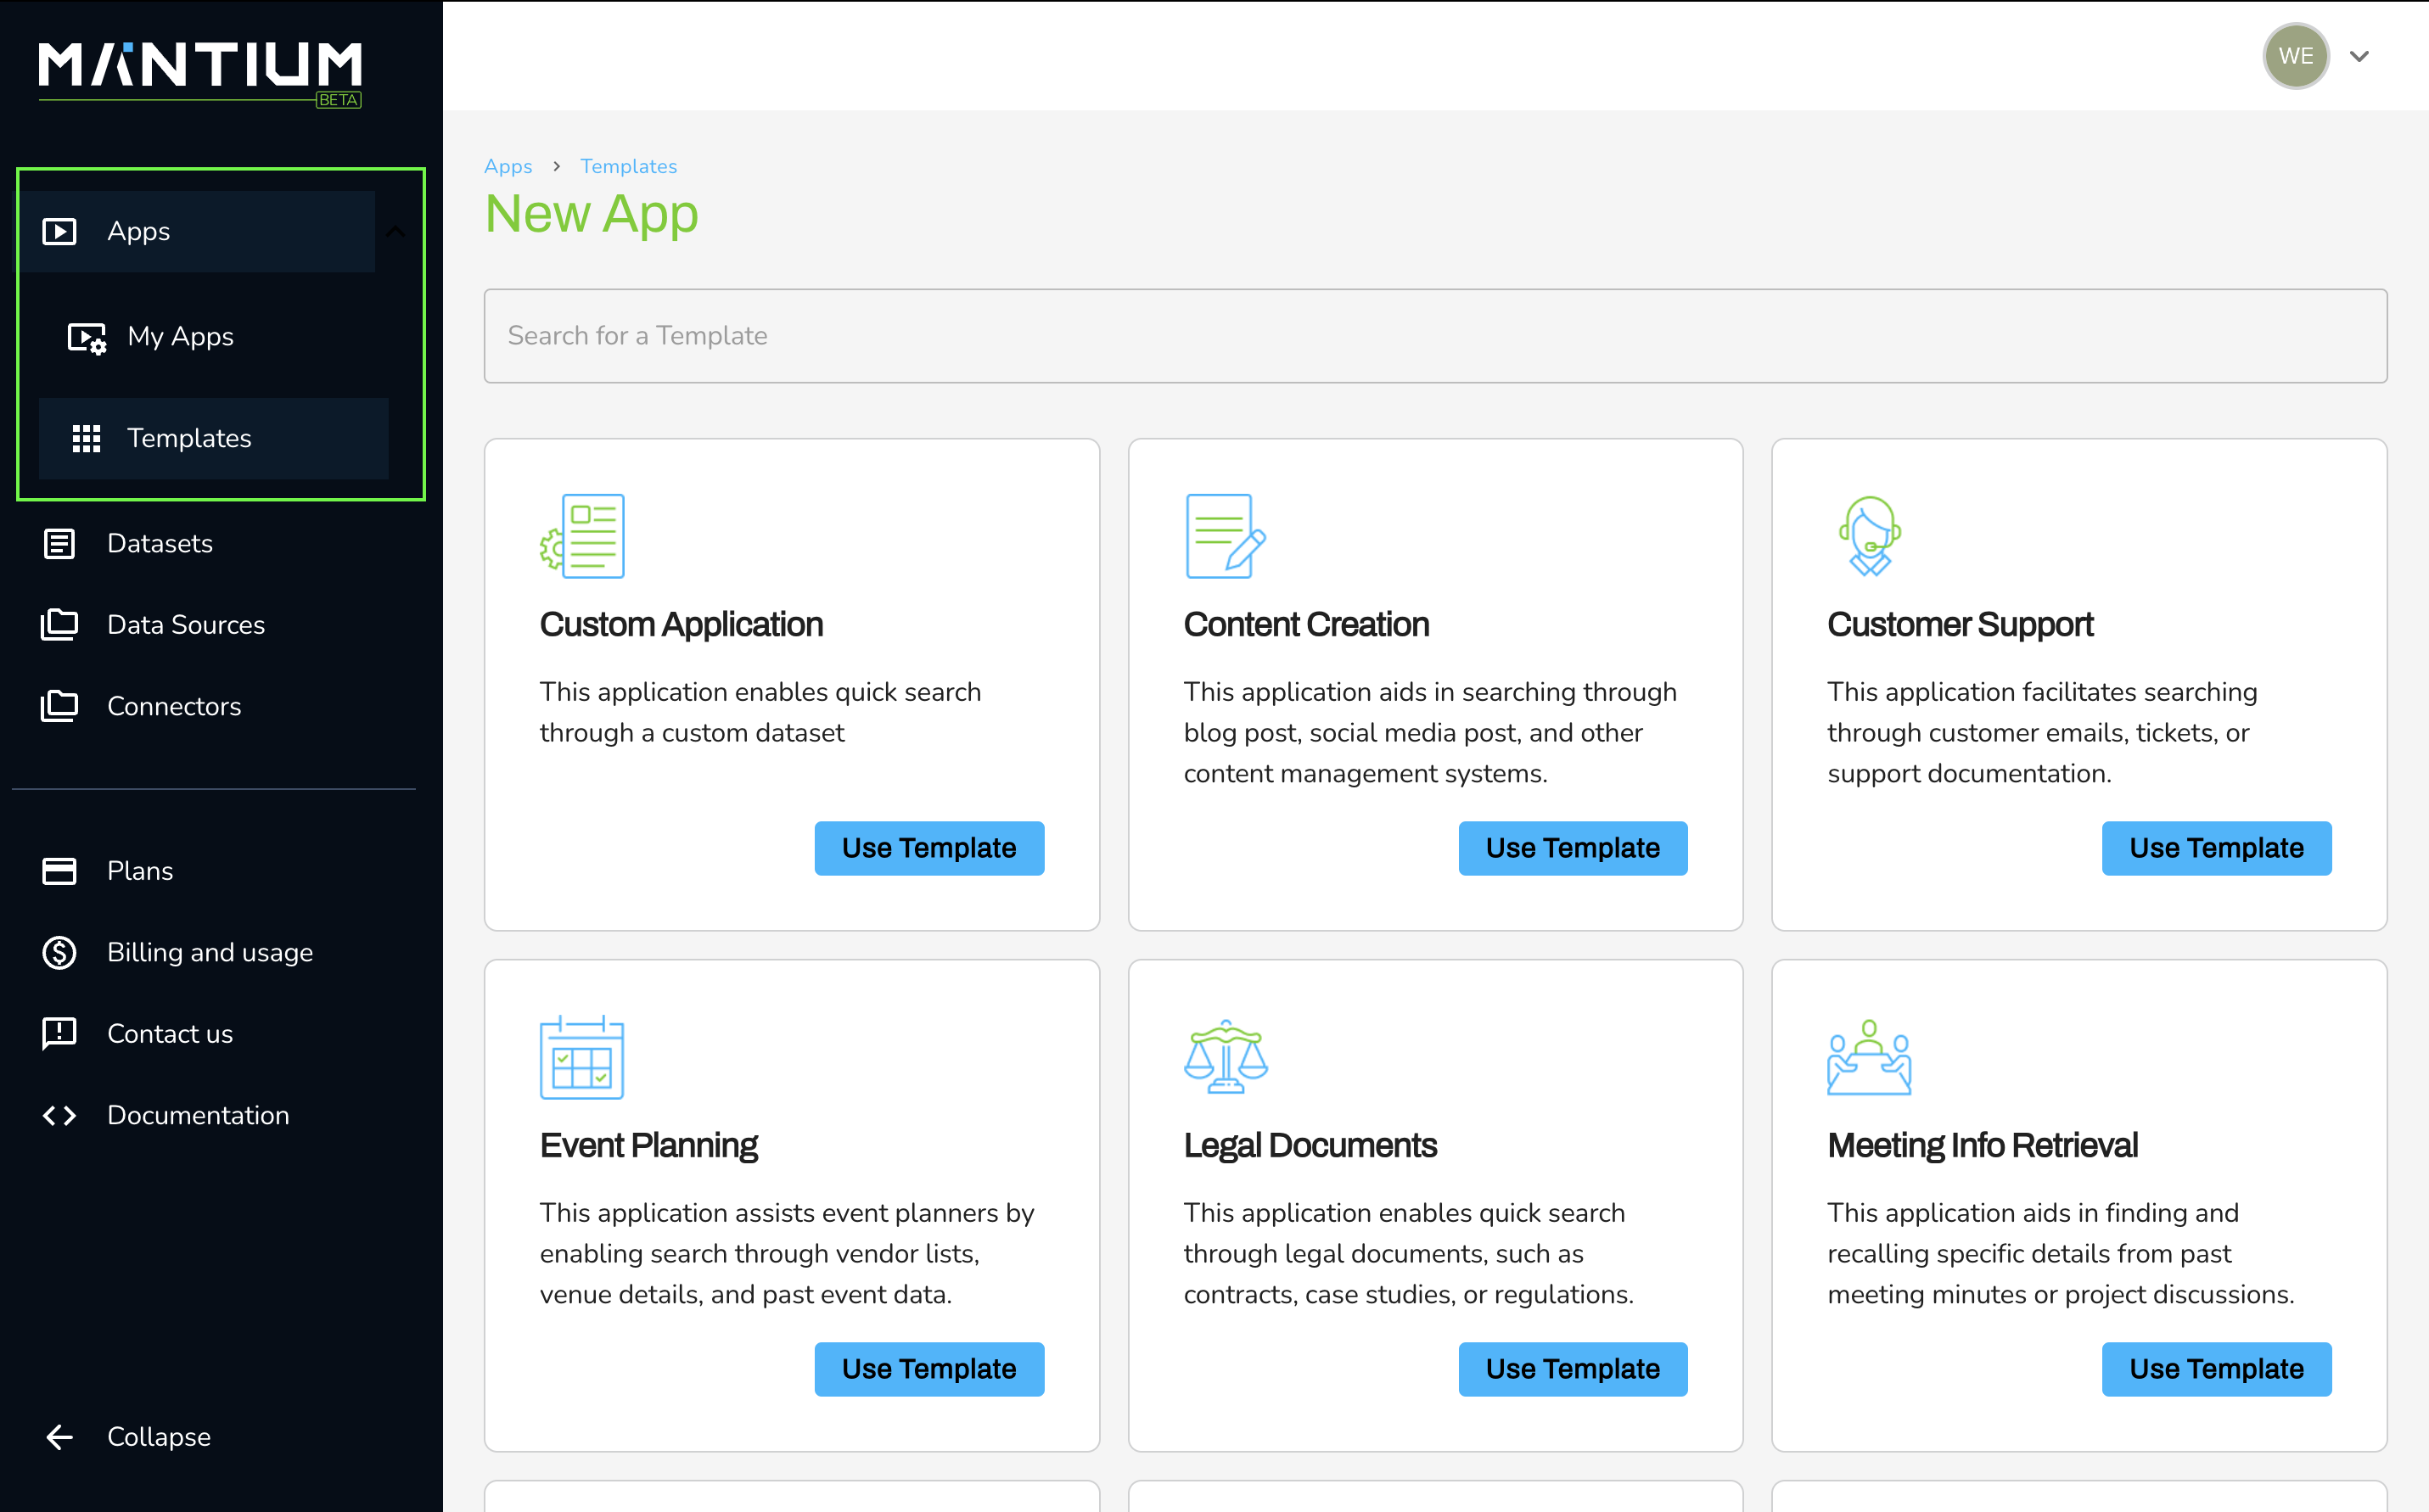Click the Meeting Info Retrieval people icon
Viewport: 2429px width, 1512px height.
tap(1869, 1057)
